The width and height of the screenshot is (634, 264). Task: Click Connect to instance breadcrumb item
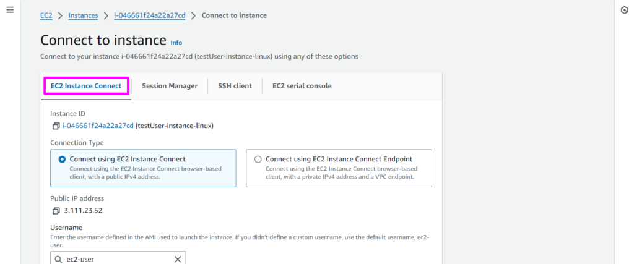[x=234, y=15]
